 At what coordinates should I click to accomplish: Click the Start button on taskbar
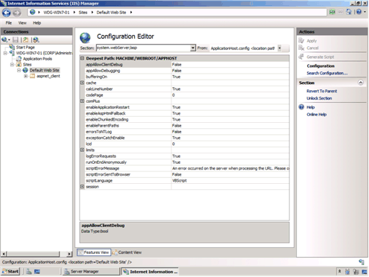(10, 271)
